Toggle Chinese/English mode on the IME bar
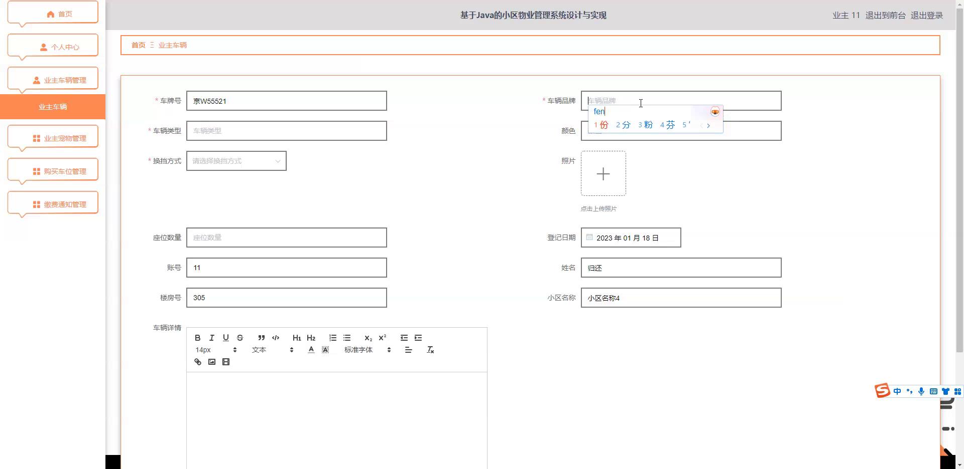The width and height of the screenshot is (964, 469). (x=897, y=391)
